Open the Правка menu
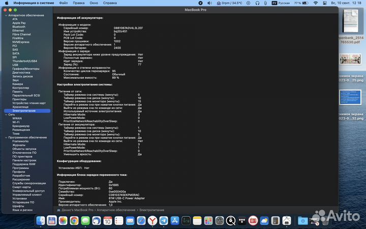The height and width of the screenshot is (229, 366). pos(79,3)
